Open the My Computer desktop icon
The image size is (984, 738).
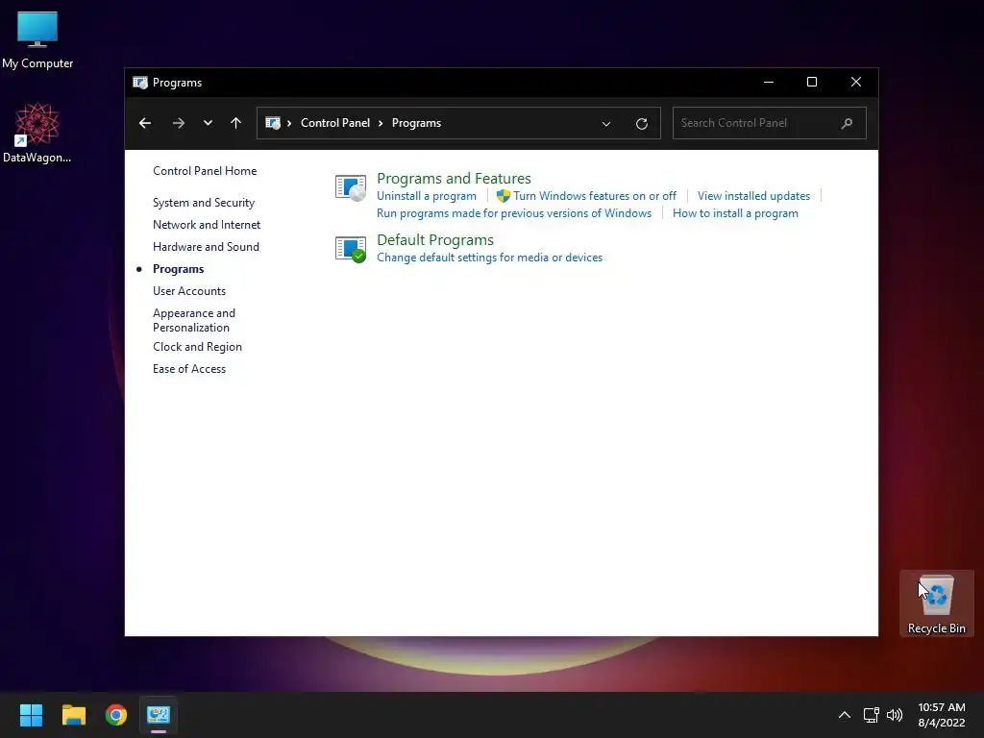[x=37, y=39]
